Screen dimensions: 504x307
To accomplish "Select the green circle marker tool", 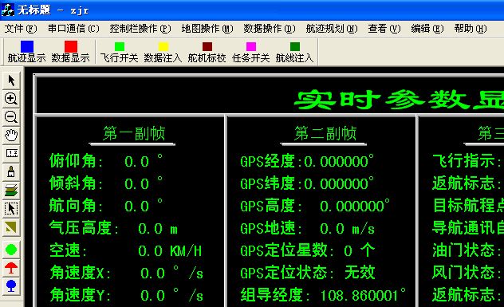I will [x=11, y=250].
